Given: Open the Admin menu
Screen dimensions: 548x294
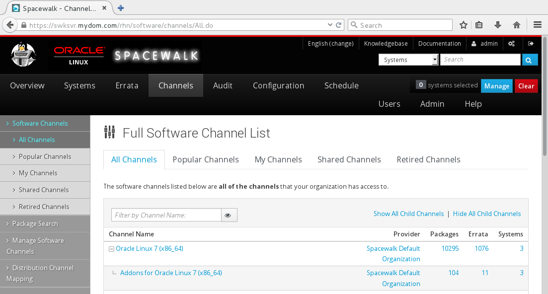Looking at the screenshot, I should click(432, 104).
